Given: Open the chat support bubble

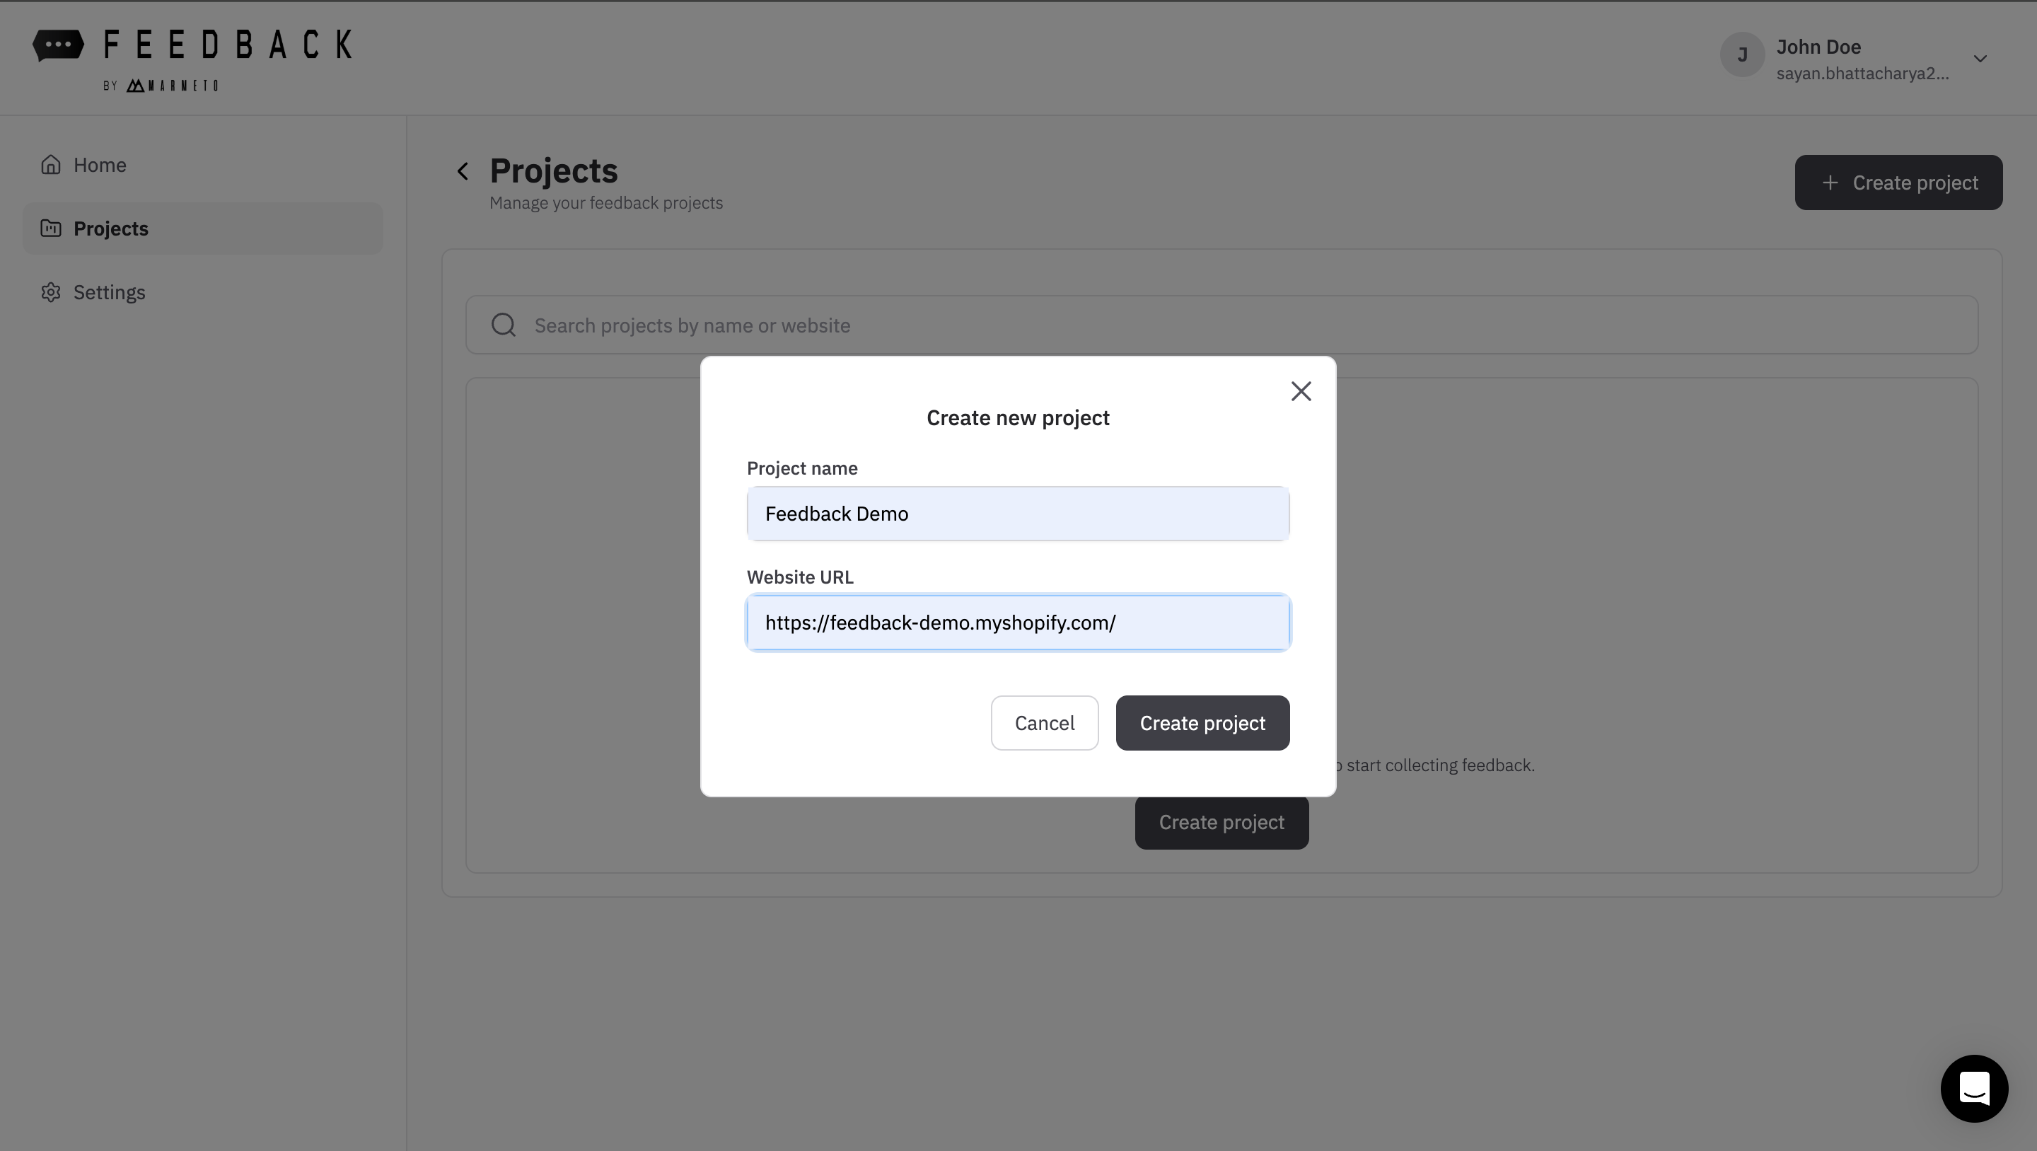Looking at the screenshot, I should tap(1975, 1089).
